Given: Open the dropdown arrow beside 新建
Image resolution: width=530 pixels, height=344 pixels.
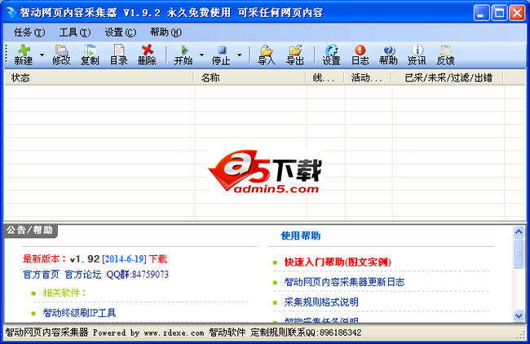Looking at the screenshot, I should (42, 55).
